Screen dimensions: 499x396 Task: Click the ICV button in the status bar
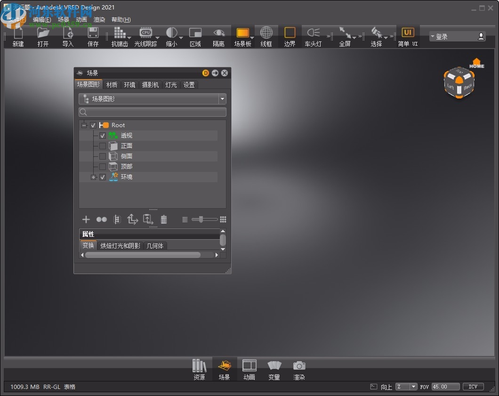click(473, 386)
